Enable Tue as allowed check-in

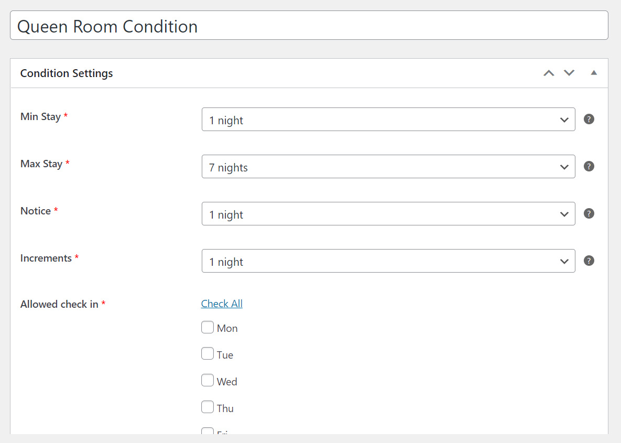(x=208, y=353)
